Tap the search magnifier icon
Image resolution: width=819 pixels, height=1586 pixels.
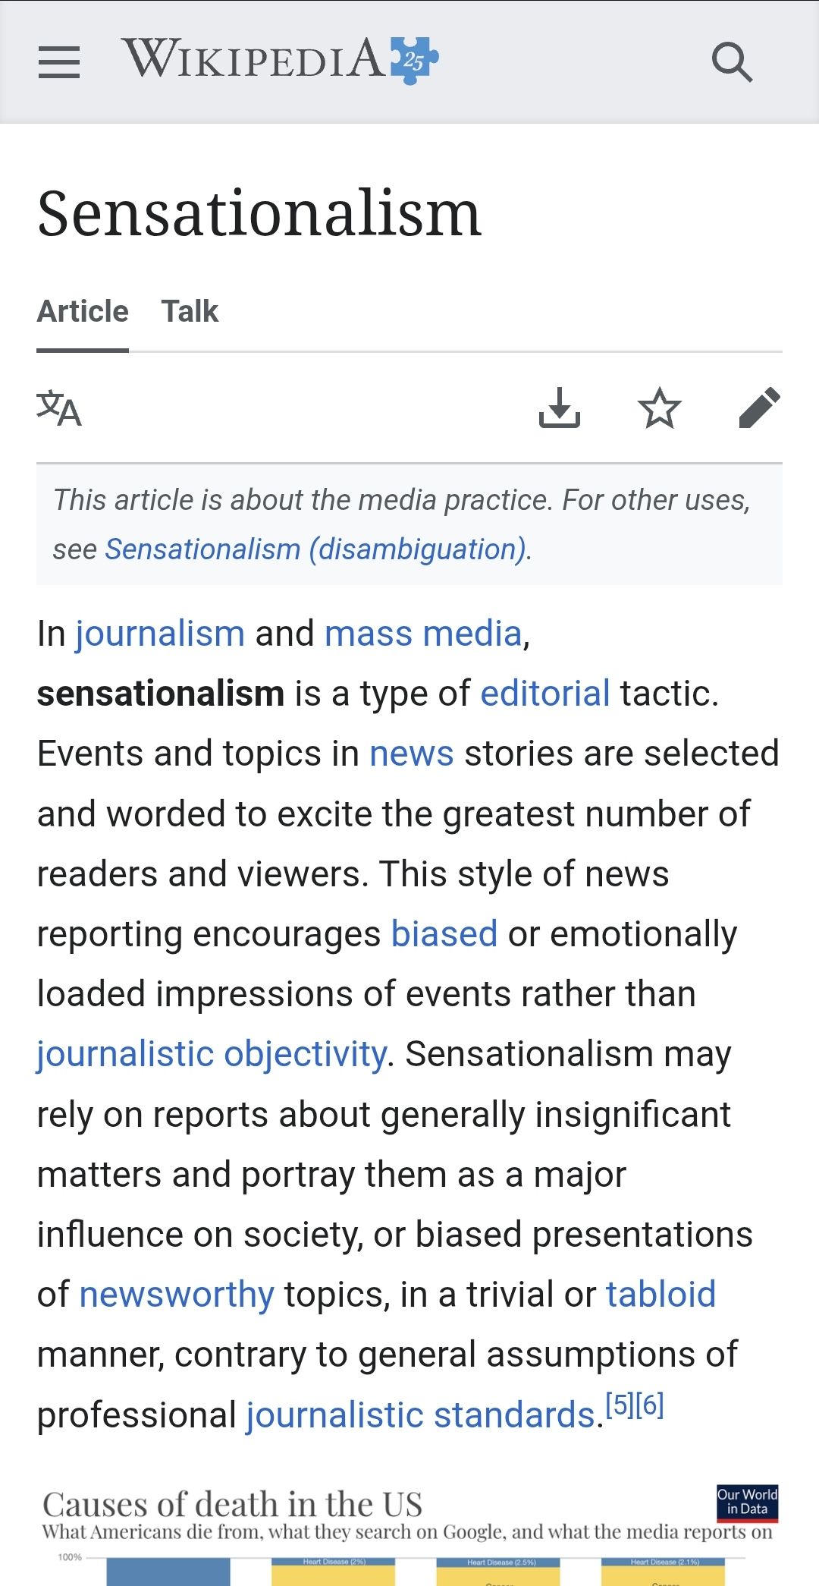click(x=732, y=61)
